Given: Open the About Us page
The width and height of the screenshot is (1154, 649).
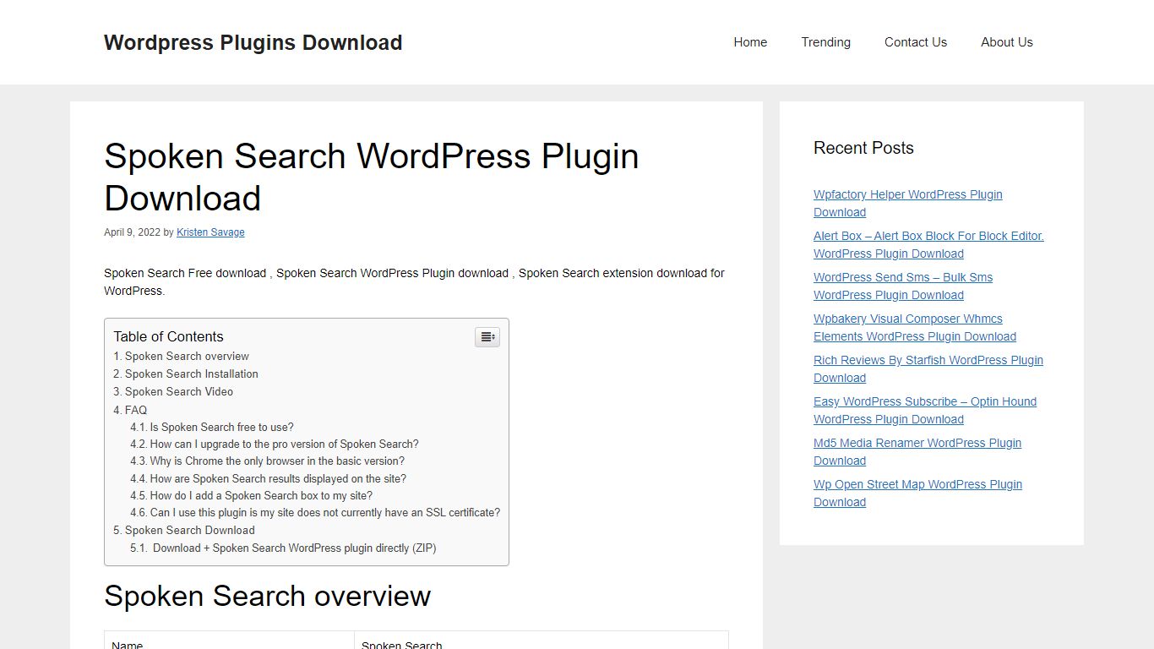Looking at the screenshot, I should [1007, 42].
